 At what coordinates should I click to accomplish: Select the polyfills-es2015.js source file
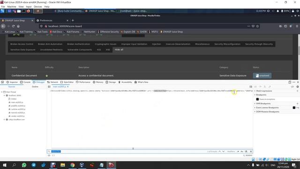point(18,106)
